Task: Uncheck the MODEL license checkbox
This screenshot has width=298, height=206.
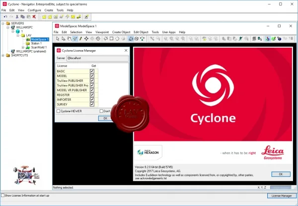Action: (x=92, y=76)
